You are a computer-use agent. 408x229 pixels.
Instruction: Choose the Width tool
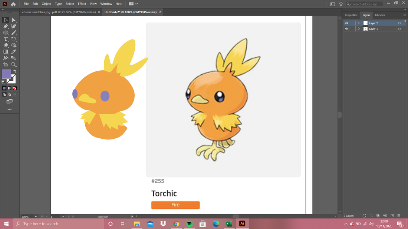coord(6,58)
